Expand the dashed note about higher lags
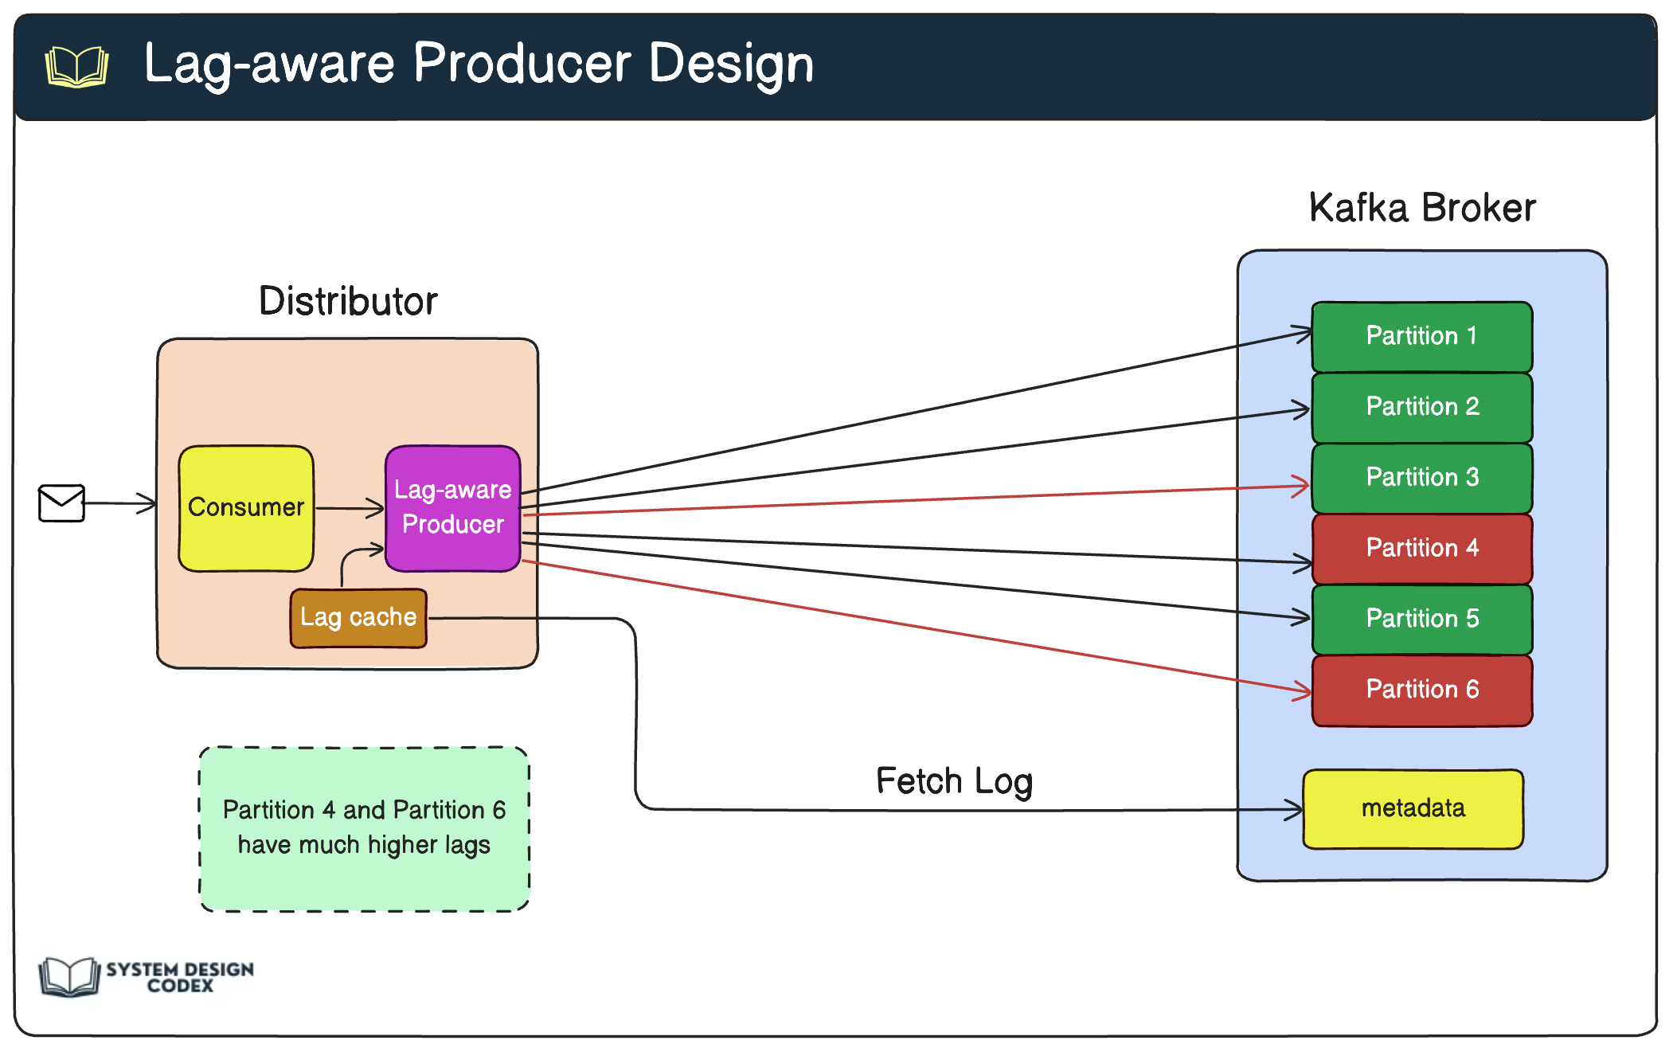The image size is (1673, 1052). (364, 828)
